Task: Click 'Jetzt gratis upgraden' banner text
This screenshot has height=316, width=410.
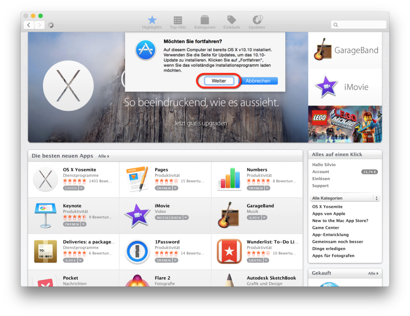Action: (x=201, y=123)
